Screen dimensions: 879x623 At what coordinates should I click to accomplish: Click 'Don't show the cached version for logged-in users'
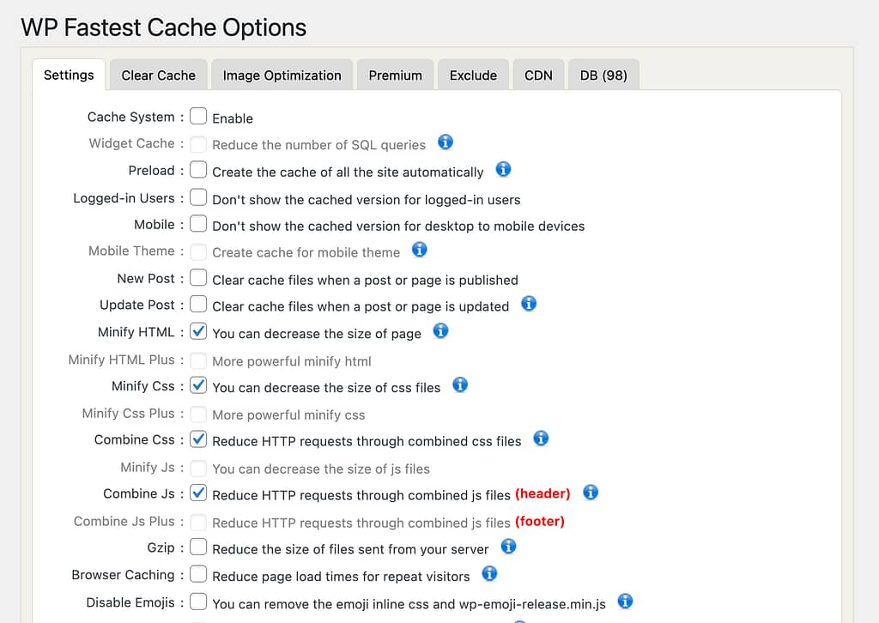(366, 200)
